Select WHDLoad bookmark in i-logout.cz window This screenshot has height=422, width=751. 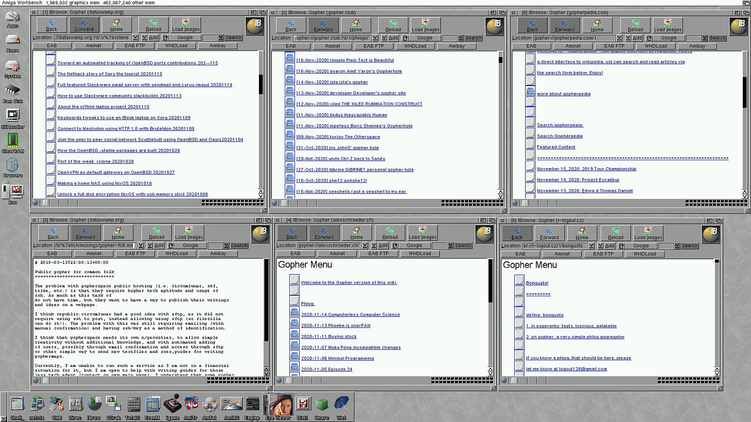click(644, 254)
